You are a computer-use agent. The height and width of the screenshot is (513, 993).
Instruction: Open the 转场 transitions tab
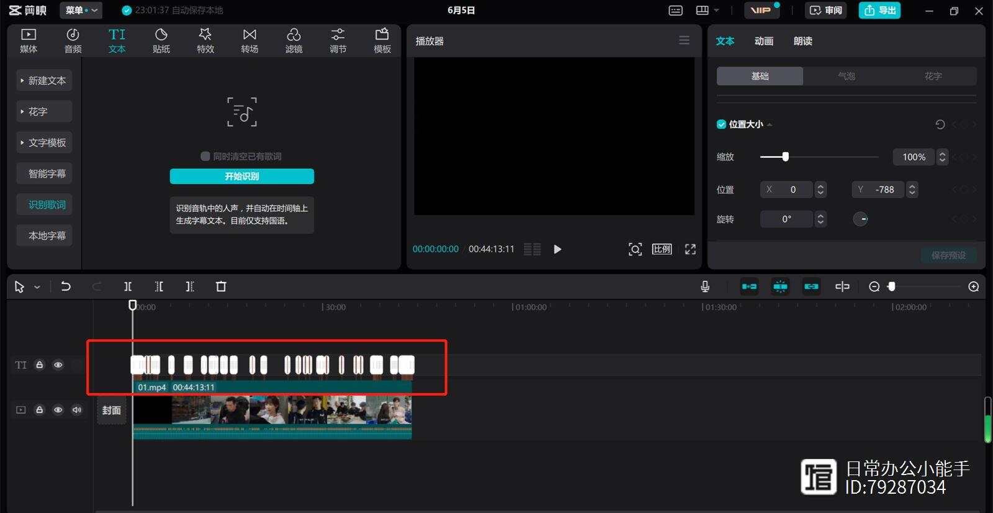(249, 40)
